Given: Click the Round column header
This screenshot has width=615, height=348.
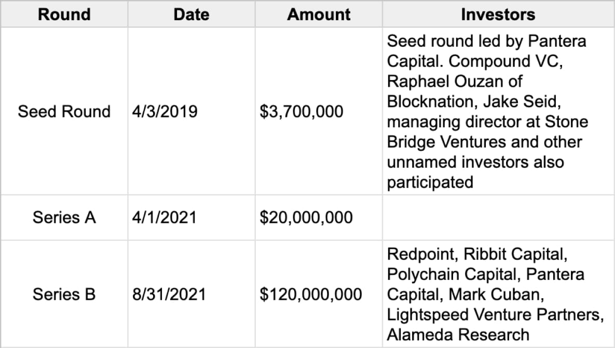Looking at the screenshot, I should (64, 14).
